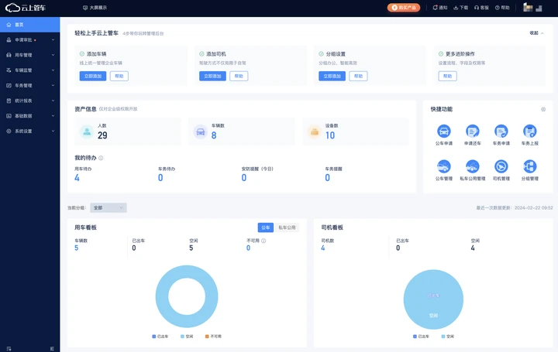558x352 pixels.
Task: Click the 通知 bell icon in top bar
Action: 435,8
